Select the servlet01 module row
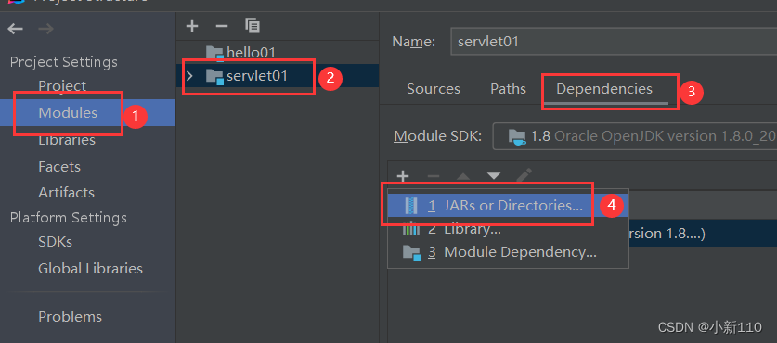This screenshot has height=343, width=777. coord(278,76)
